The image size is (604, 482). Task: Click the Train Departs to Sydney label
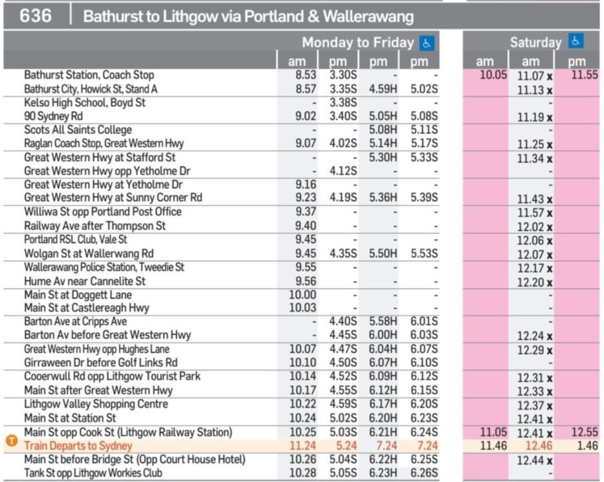[x=78, y=446]
